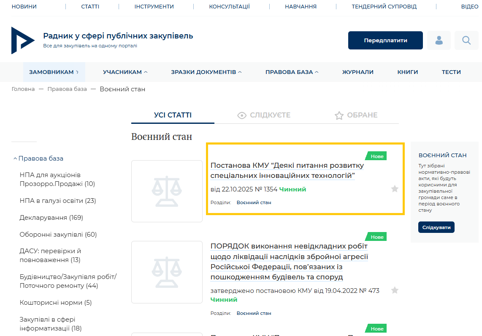Image resolution: width=482 pixels, height=336 pixels.
Task: Open the user profile icon
Action: (x=439, y=41)
